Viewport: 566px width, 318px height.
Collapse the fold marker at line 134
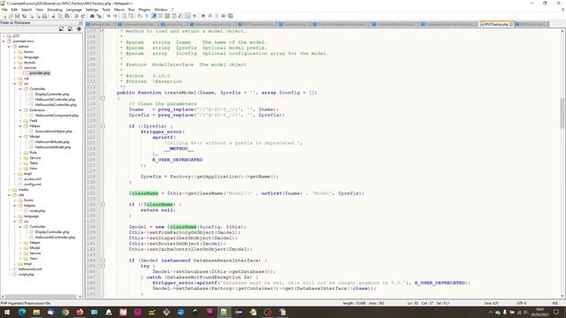pyautogui.click(x=103, y=204)
